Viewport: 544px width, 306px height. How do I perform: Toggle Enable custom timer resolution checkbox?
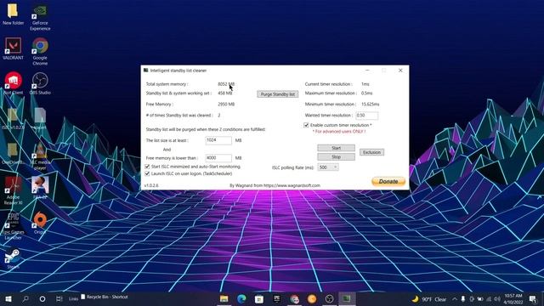click(x=306, y=125)
